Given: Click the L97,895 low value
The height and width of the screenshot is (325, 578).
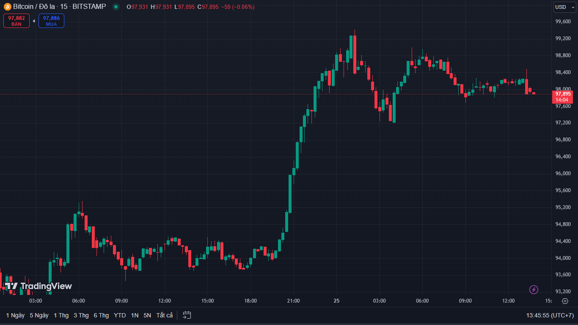Looking at the screenshot, I should [184, 7].
